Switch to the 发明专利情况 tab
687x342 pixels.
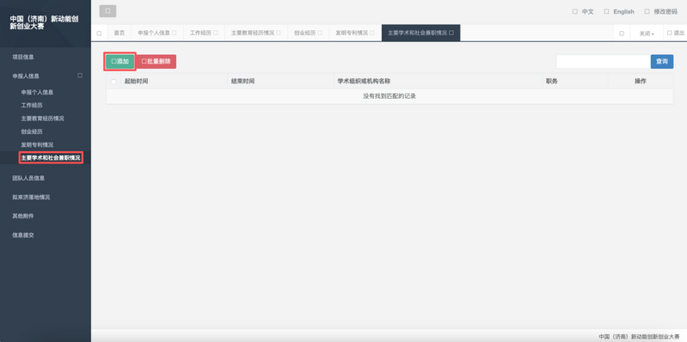352,33
